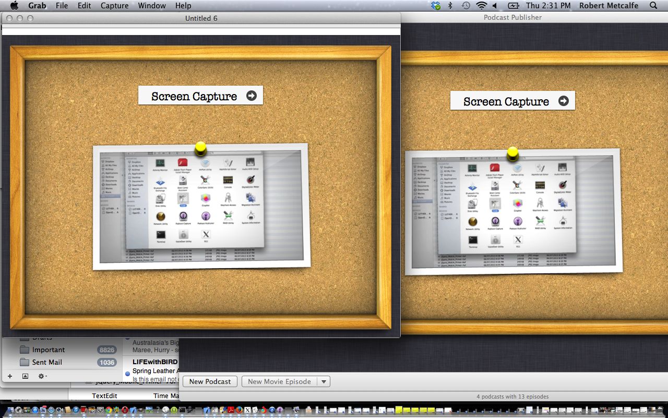Open the File menu
668x418 pixels.
[x=62, y=6]
